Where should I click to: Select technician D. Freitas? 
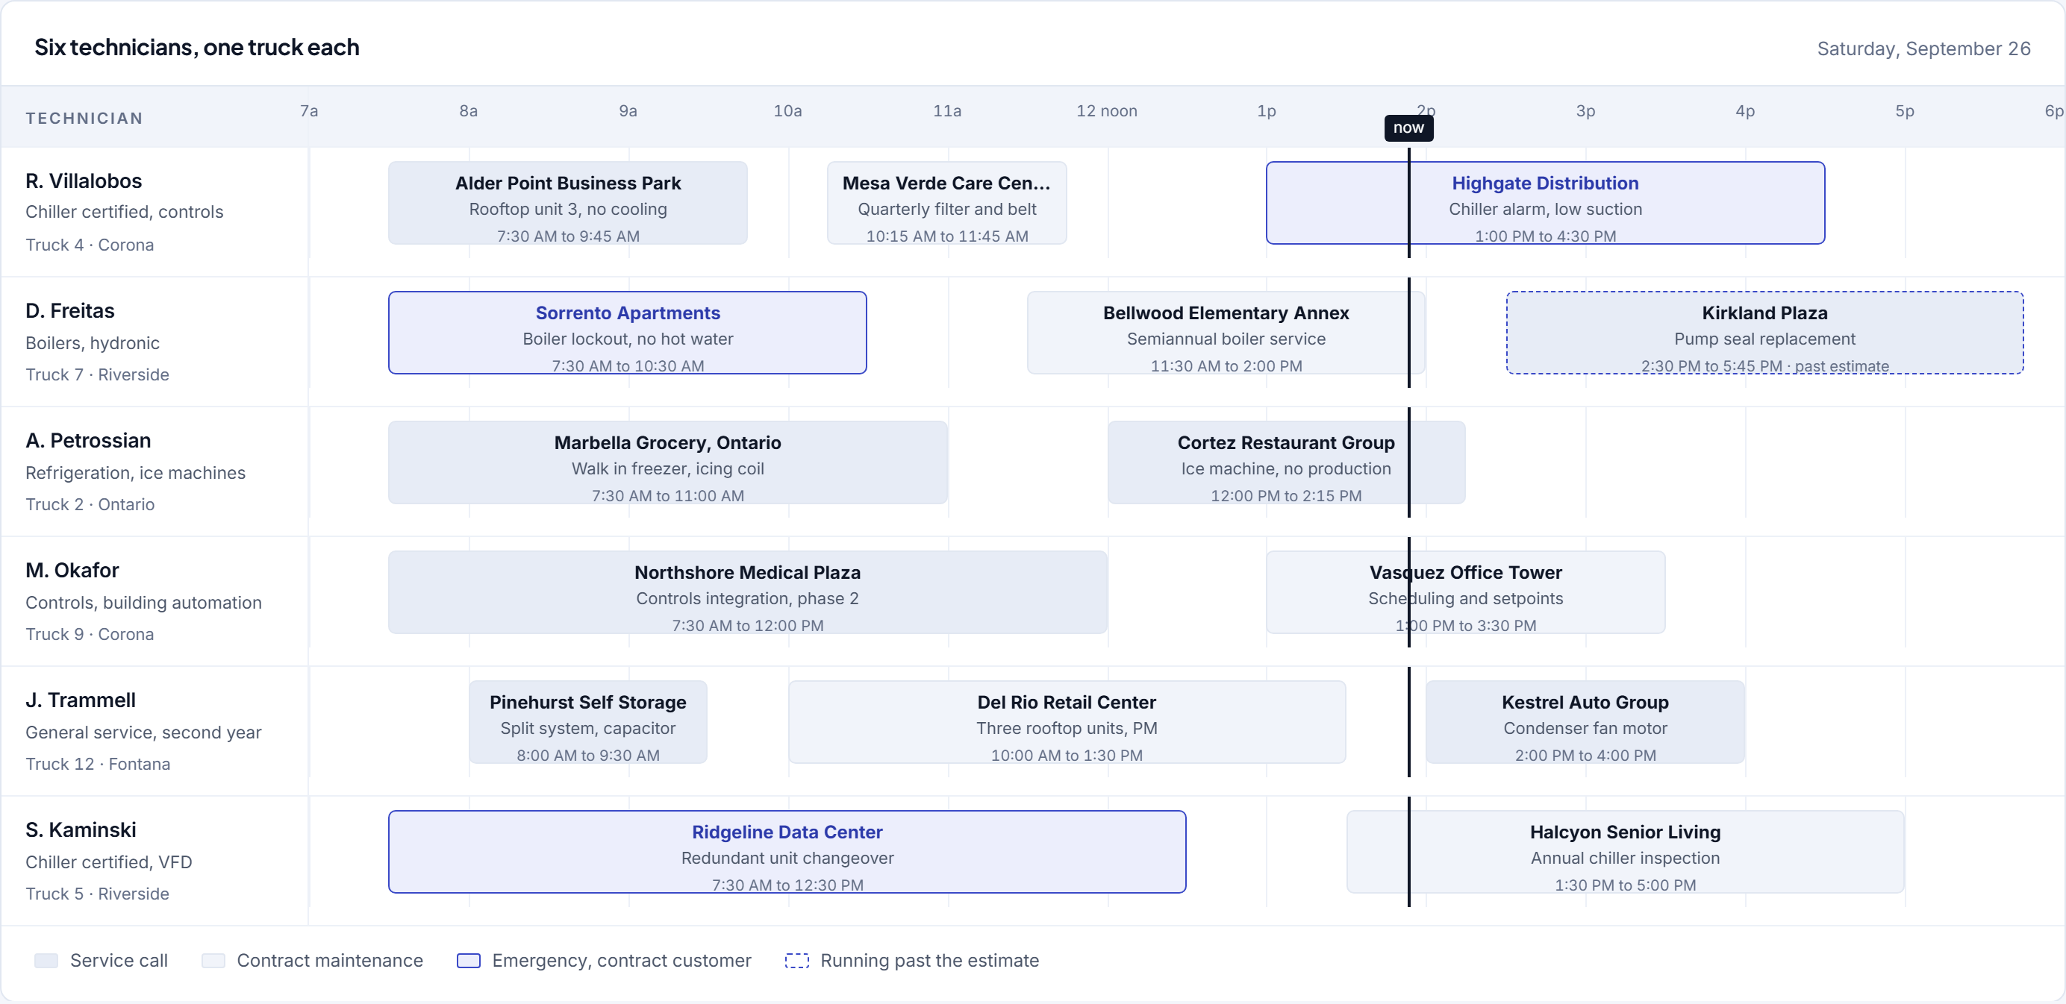point(69,311)
